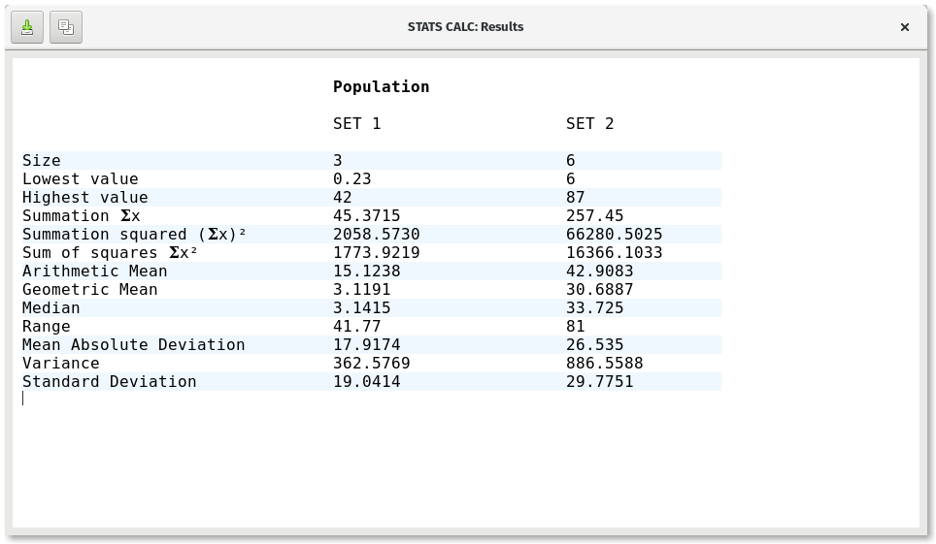Screen dimensions: 936x544
Task: Click the variance value 362.5769
Action: pos(371,364)
